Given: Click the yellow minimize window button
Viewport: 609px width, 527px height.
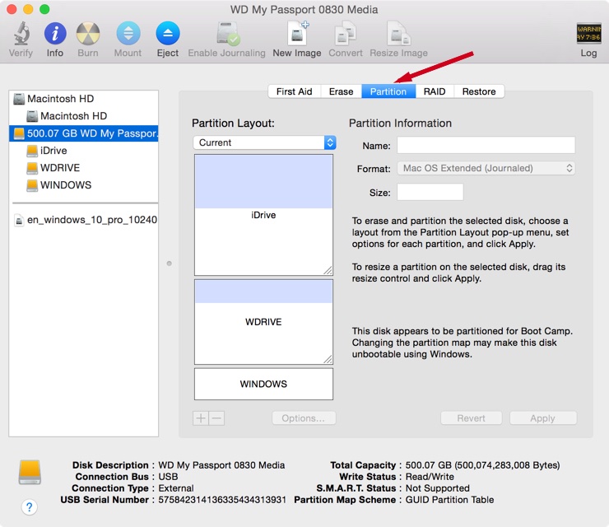Looking at the screenshot, I should pos(28,9).
